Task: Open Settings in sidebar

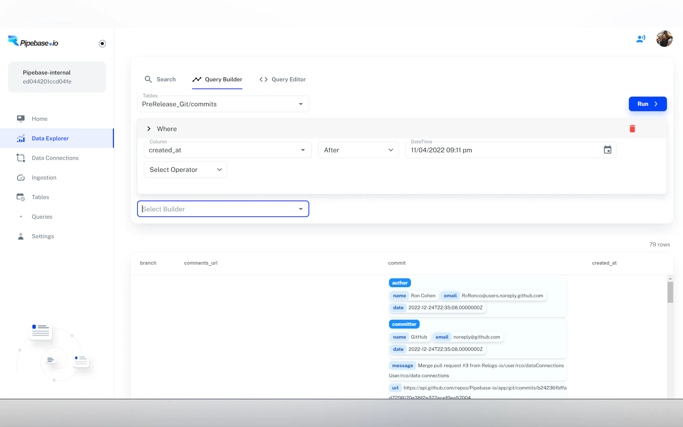Action: 43,236
